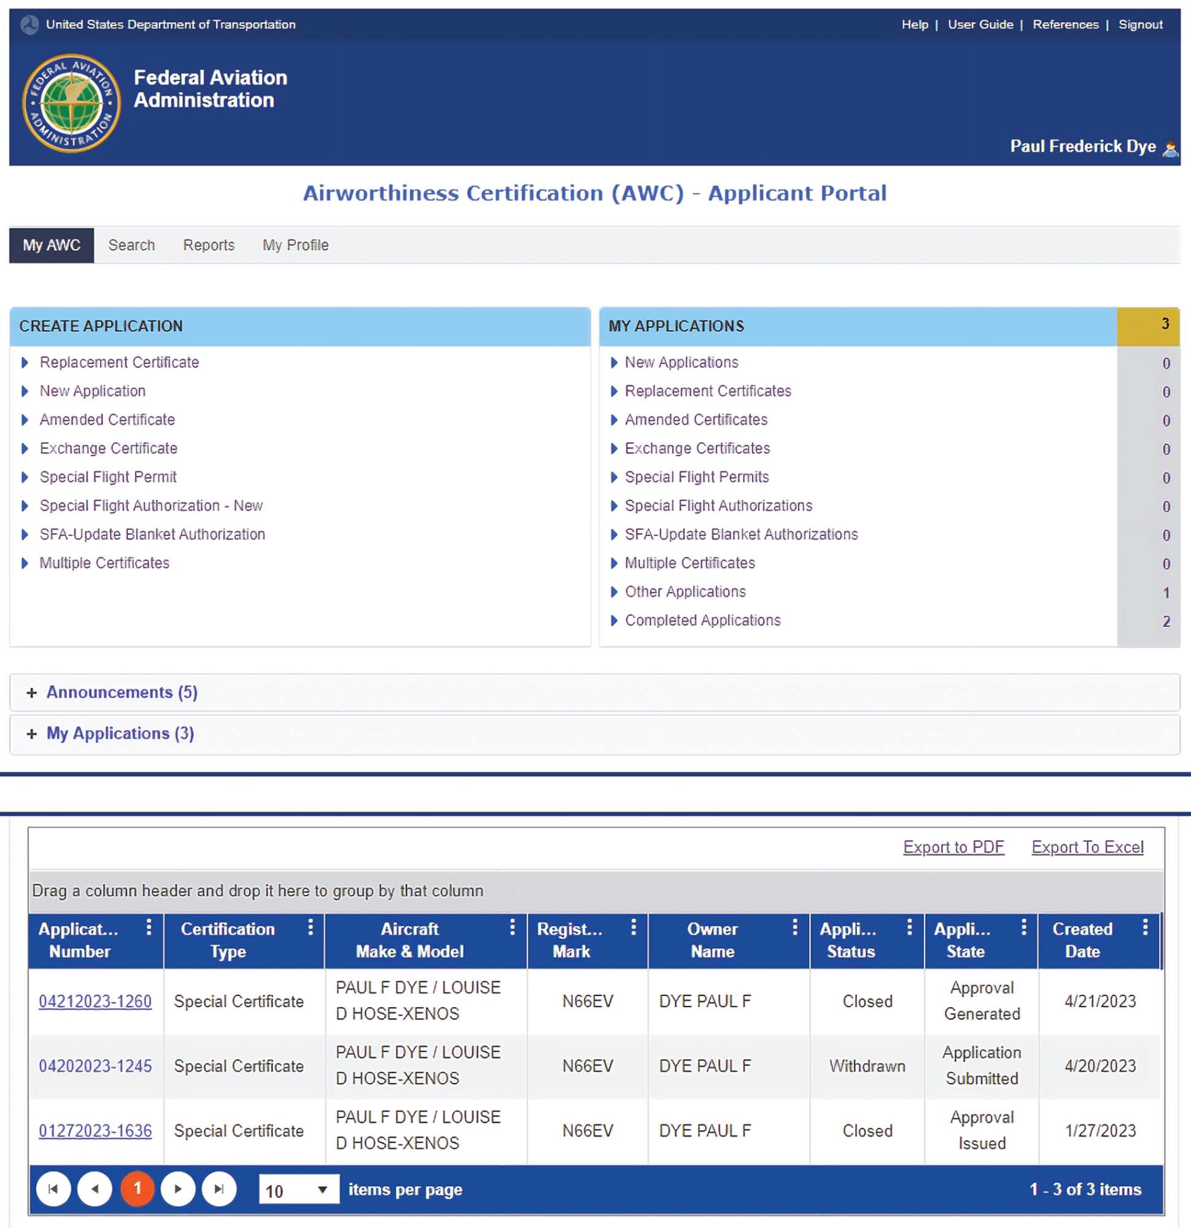
Task: Open column menu for Created Date
Action: pyautogui.click(x=1146, y=927)
